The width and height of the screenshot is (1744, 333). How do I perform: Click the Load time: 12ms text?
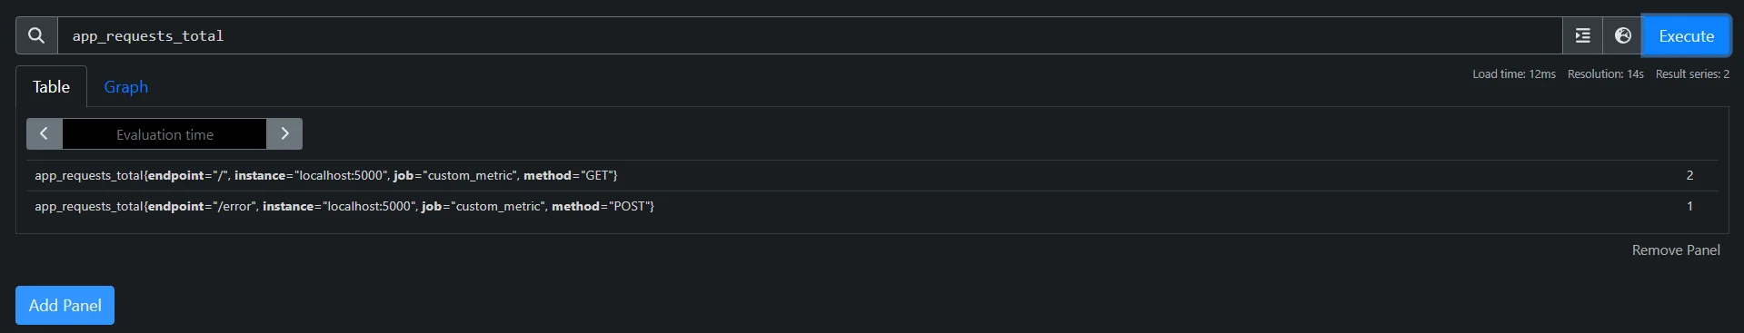pyautogui.click(x=1514, y=74)
